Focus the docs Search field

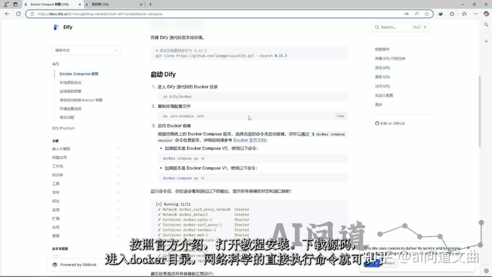pos(401,27)
